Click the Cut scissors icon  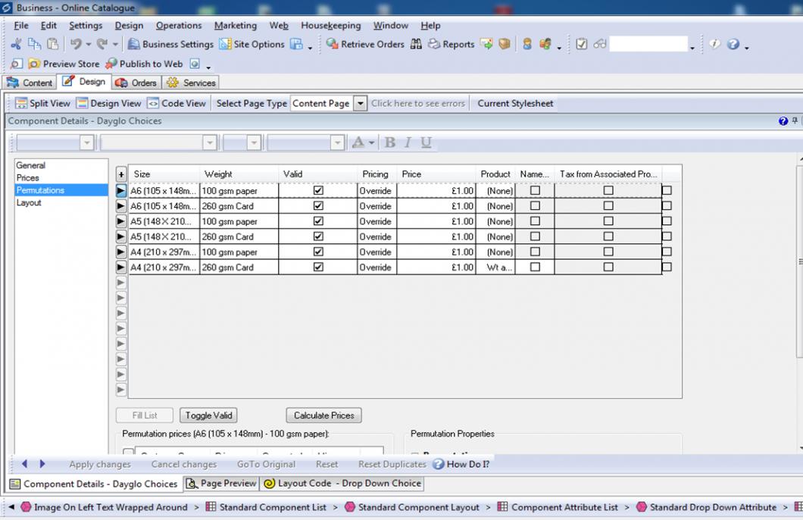click(x=16, y=45)
